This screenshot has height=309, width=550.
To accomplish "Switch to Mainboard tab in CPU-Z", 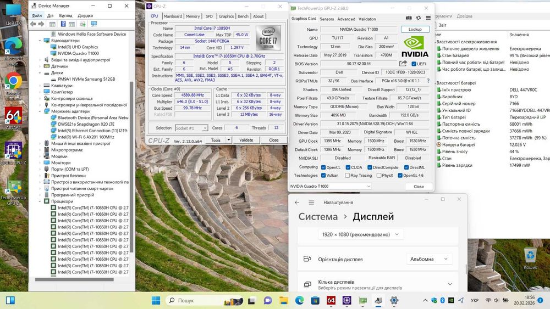I will (x=173, y=16).
